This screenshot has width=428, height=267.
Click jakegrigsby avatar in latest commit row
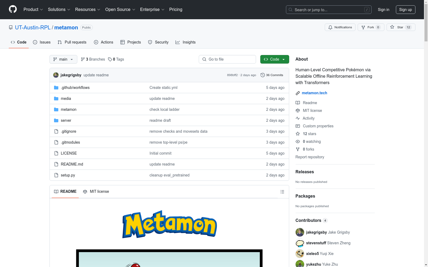coord(56,75)
